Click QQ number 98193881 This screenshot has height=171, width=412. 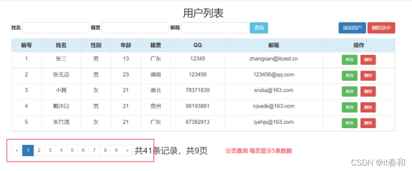(x=198, y=106)
